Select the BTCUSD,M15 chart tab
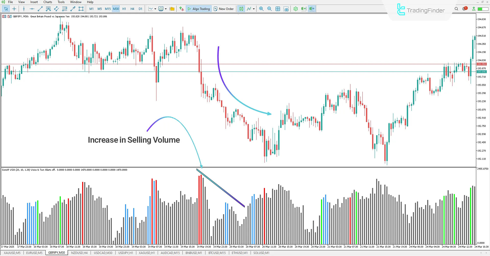The width and height of the screenshot is (490, 256). pyautogui.click(x=217, y=253)
